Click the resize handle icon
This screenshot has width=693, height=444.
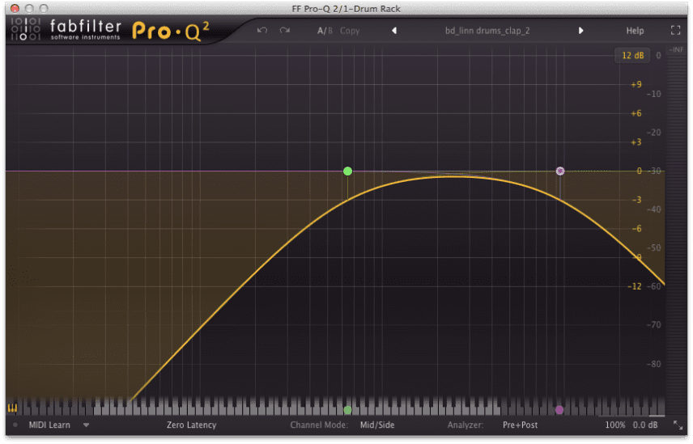coord(678,425)
